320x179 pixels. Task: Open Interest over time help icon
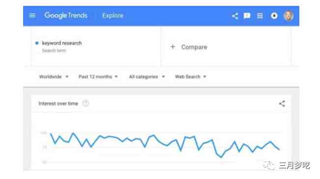[x=86, y=103]
